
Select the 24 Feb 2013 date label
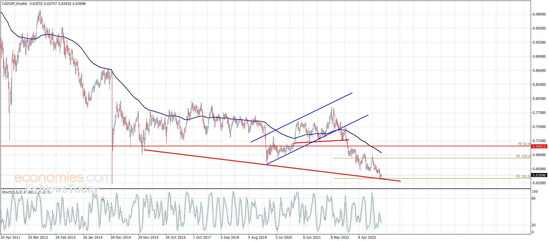66,237
